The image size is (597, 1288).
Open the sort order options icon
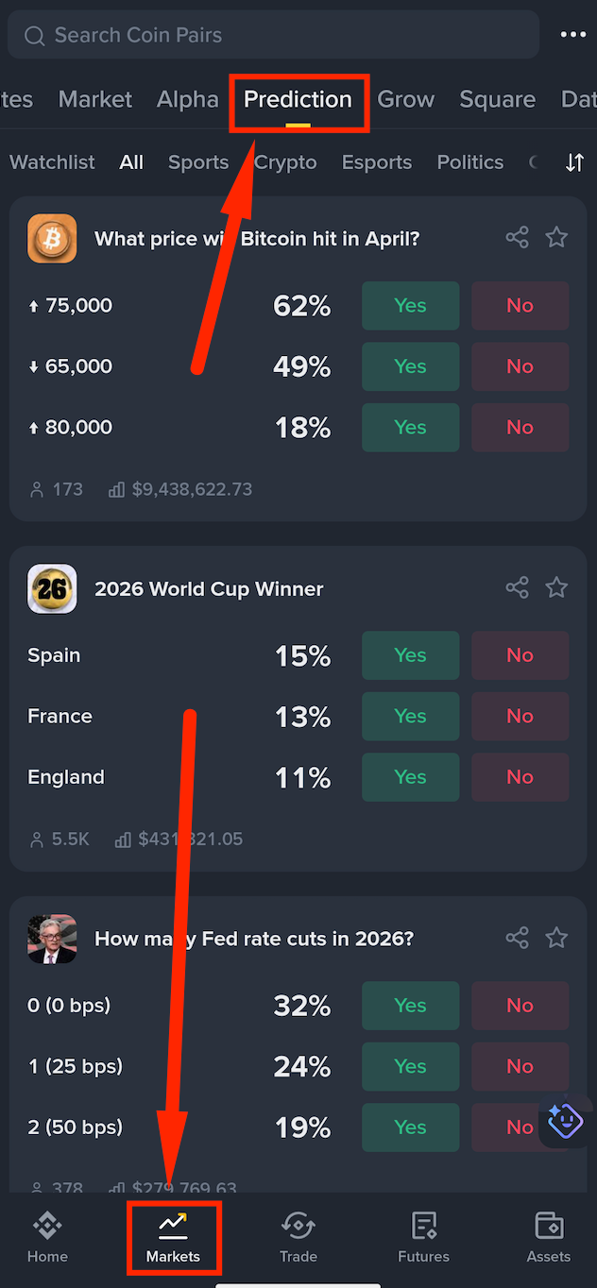pyautogui.click(x=574, y=162)
